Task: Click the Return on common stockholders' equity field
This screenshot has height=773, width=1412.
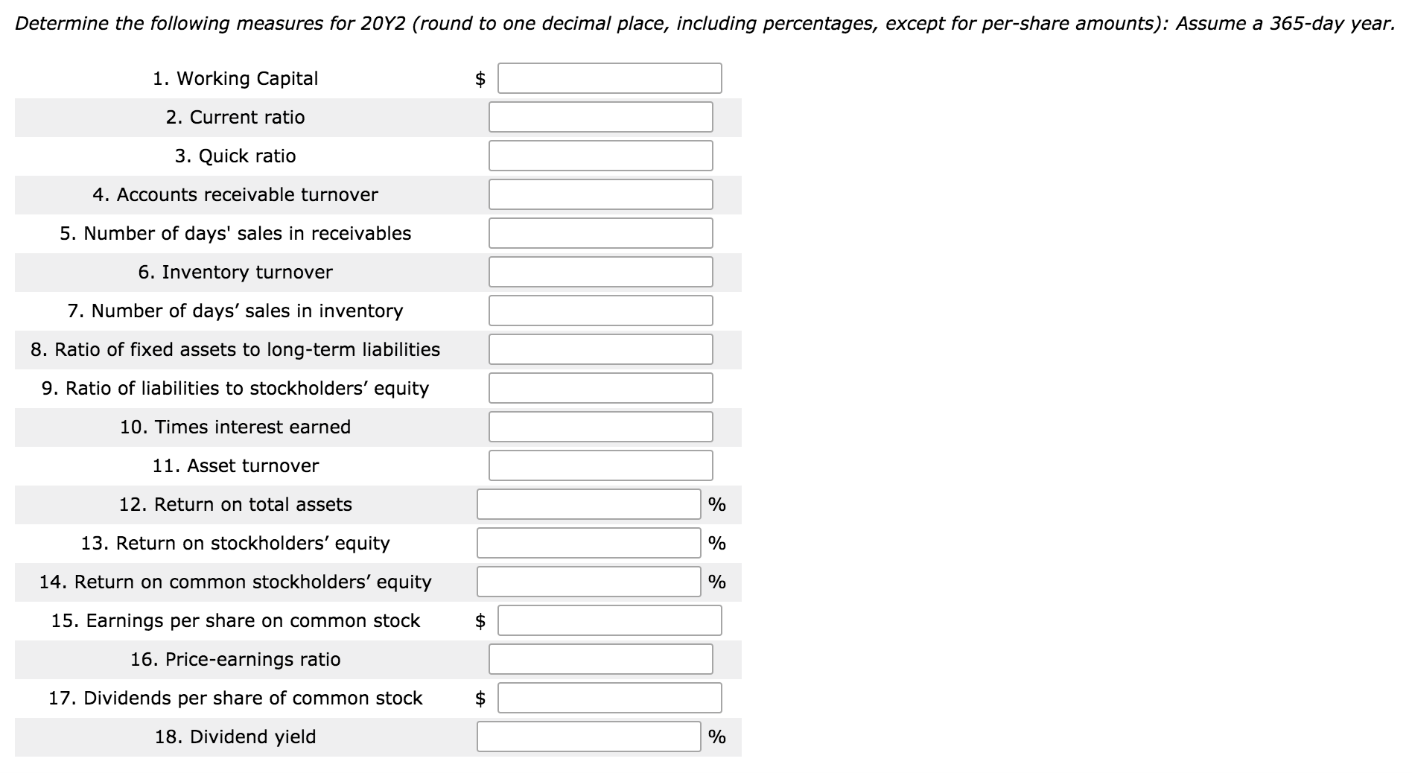Action: pos(587,581)
